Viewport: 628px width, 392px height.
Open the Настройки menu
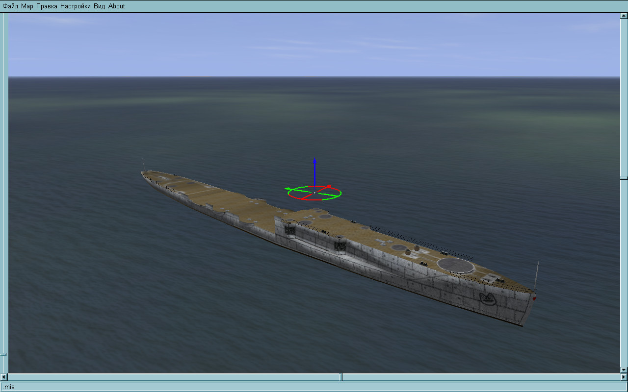pyautogui.click(x=76, y=6)
